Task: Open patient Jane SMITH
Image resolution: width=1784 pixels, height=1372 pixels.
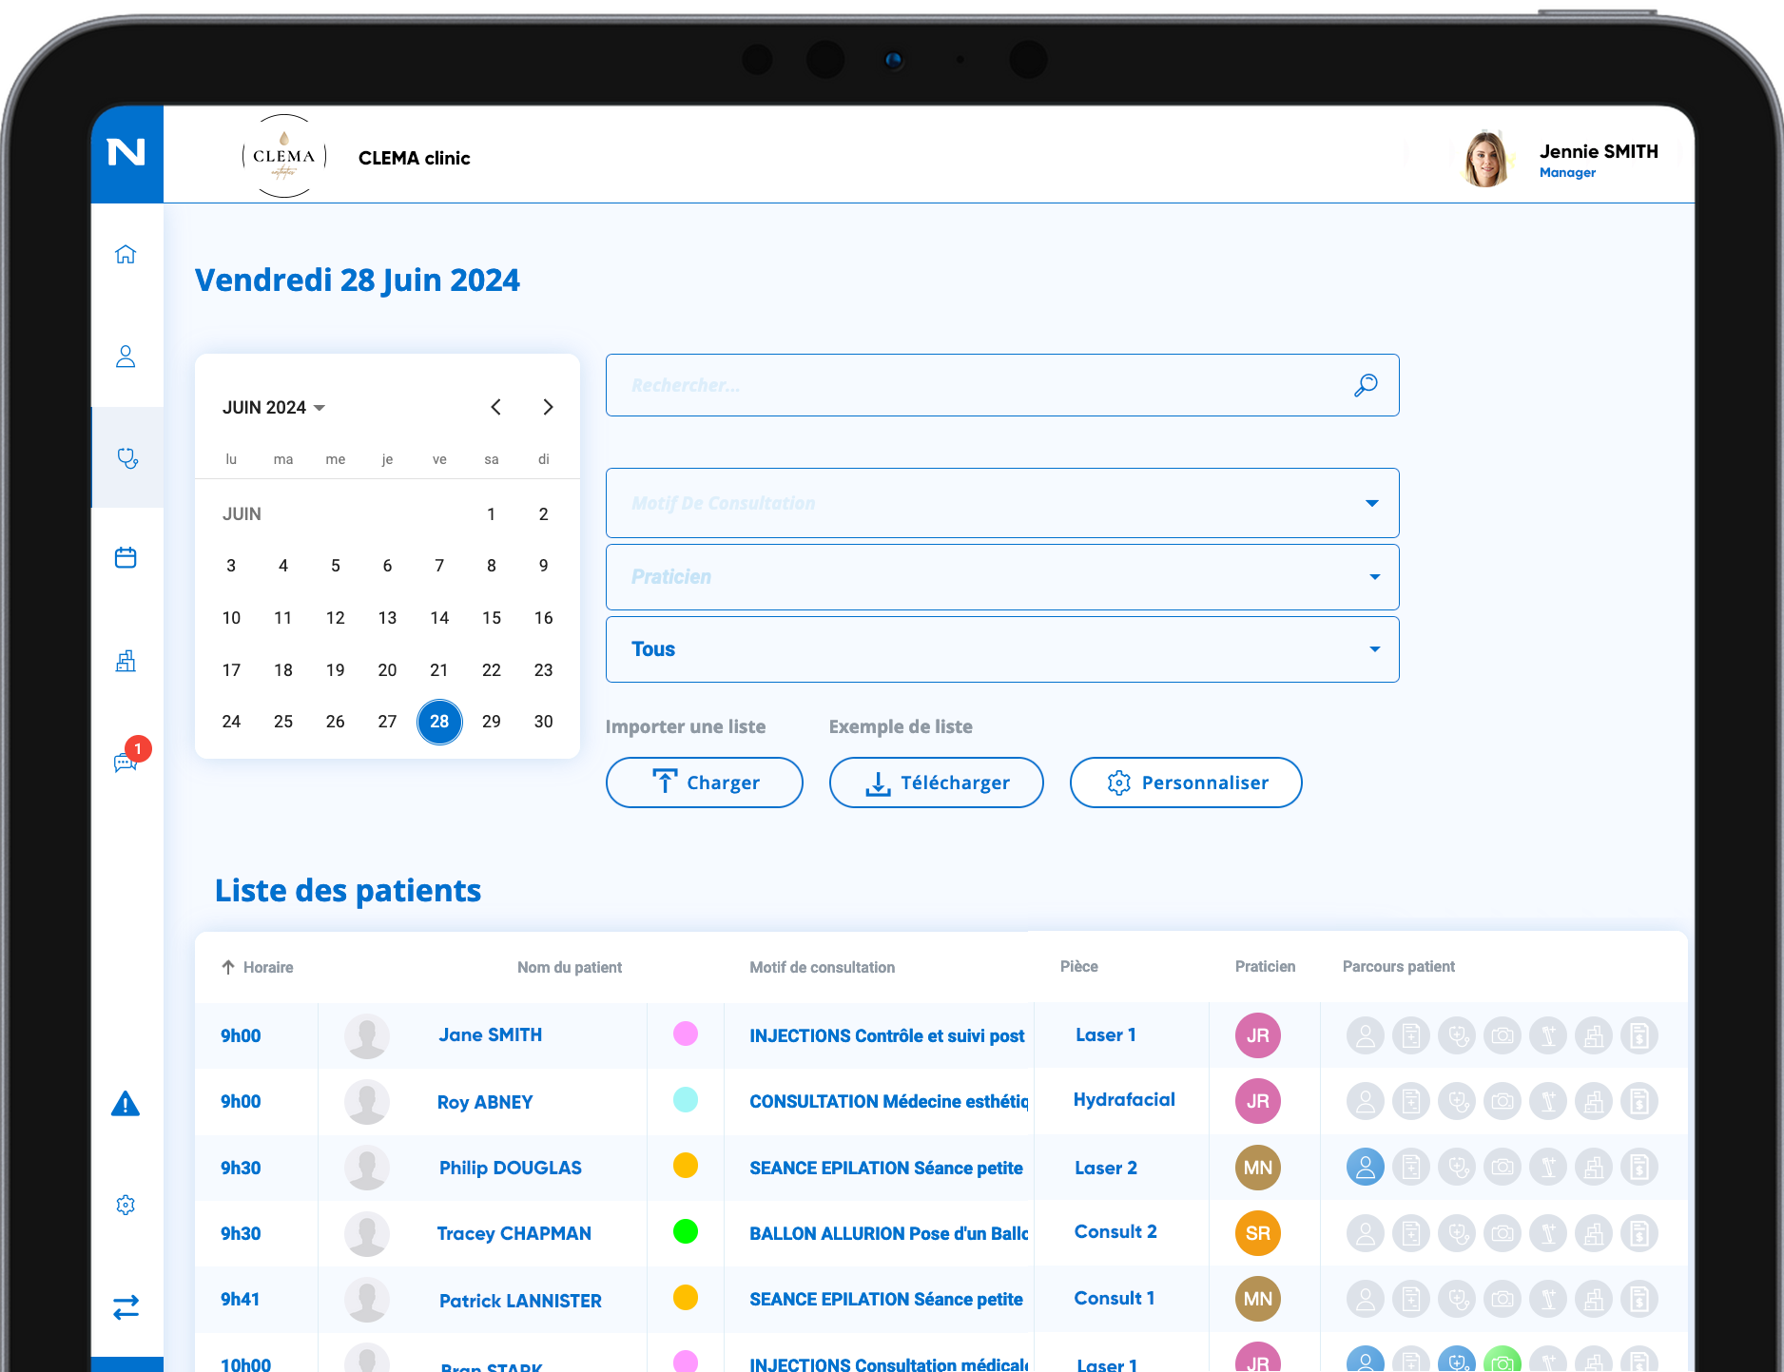Action: click(x=491, y=1035)
